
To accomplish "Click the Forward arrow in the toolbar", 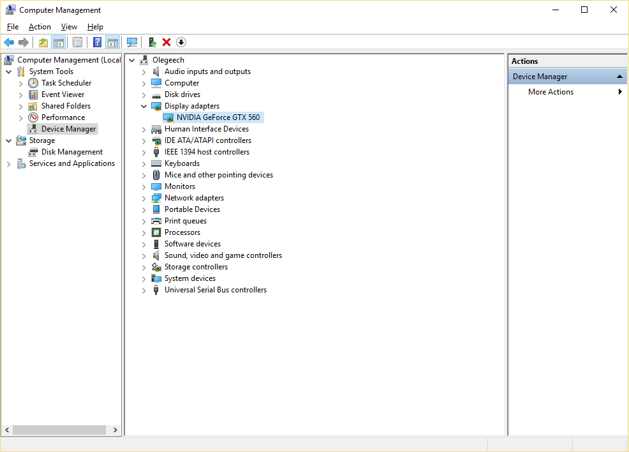I will click(24, 42).
